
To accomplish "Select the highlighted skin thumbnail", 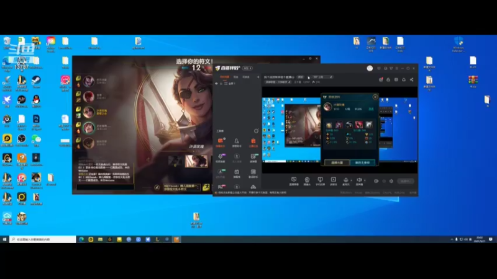I will (196, 161).
